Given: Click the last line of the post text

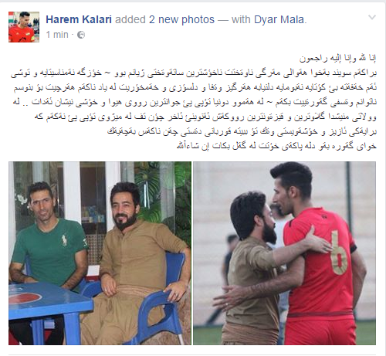Looking at the screenshot, I should [276, 146].
